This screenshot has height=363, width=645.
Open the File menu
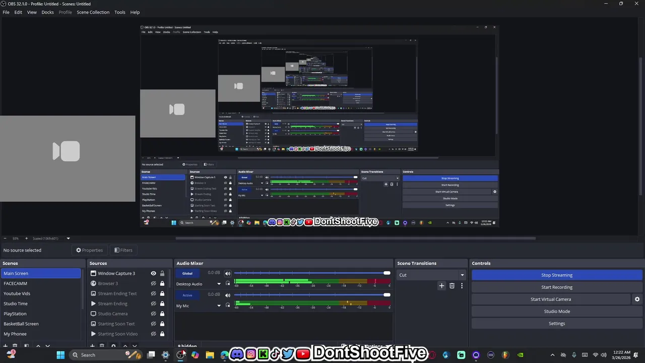(x=6, y=12)
